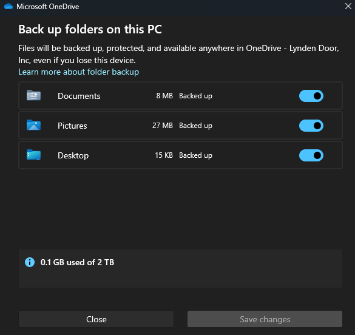Click the blue info icon near storage usage
The width and height of the screenshot is (355, 335).
tap(30, 262)
